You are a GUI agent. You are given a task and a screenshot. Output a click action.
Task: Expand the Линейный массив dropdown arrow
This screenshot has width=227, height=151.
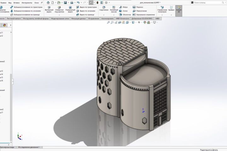click(x=114, y=15)
